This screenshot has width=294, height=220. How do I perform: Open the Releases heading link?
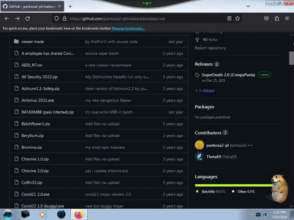(204, 64)
